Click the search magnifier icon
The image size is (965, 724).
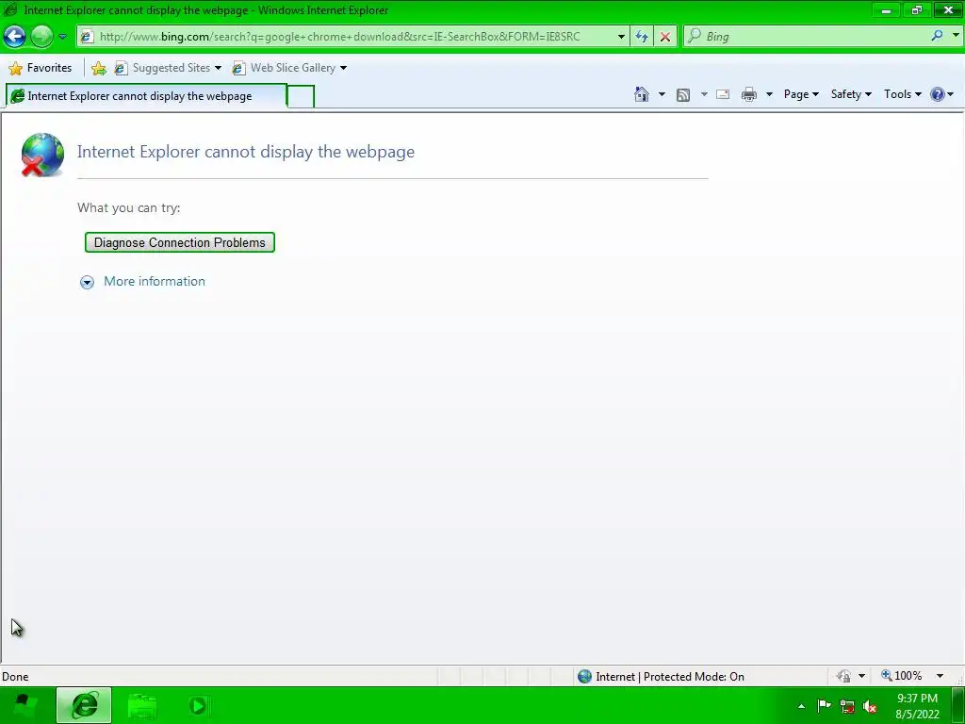938,36
